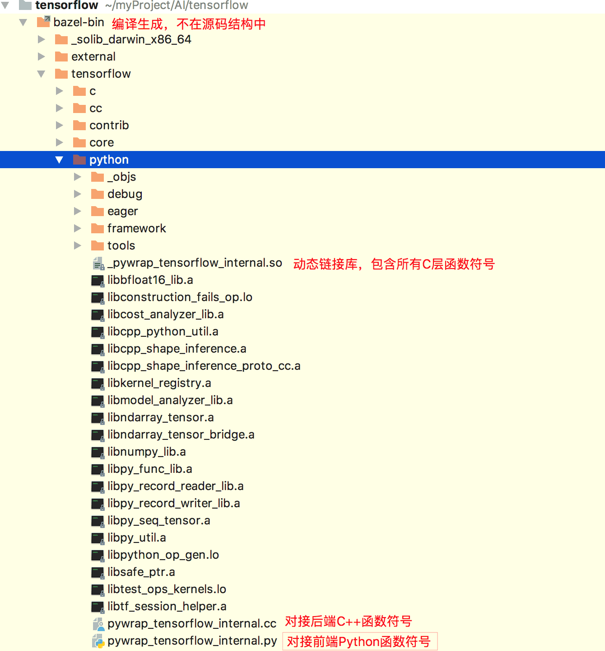Click the libpy_func_lib.a file icon
605x651 pixels.
98,469
